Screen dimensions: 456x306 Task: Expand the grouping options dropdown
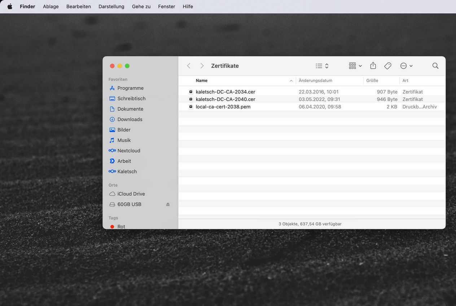coord(355,66)
